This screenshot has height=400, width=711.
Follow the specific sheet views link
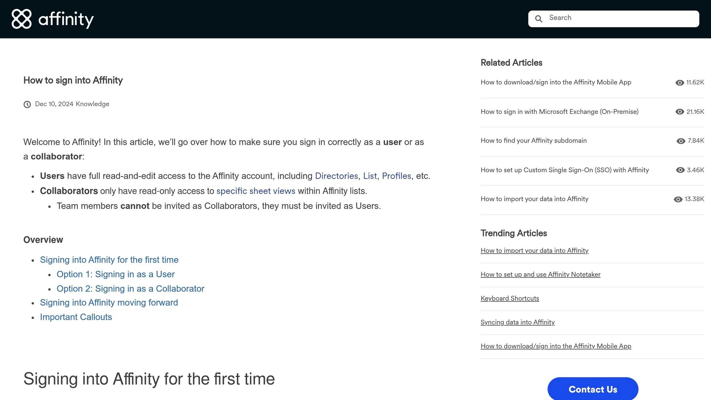tap(256, 191)
